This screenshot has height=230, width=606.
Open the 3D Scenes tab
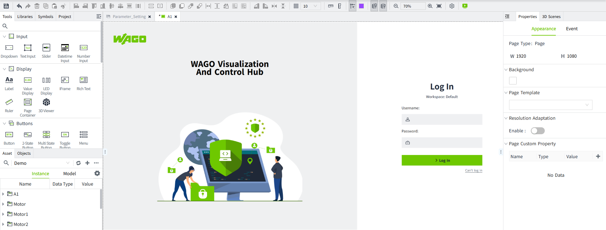pos(551,16)
